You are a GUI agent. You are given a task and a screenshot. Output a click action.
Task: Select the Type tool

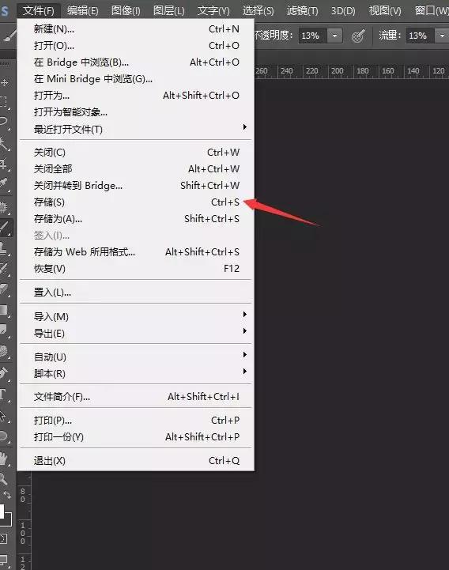coord(5,394)
